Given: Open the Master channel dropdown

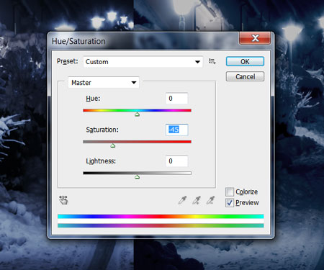Looking at the screenshot, I should pyautogui.click(x=104, y=83).
